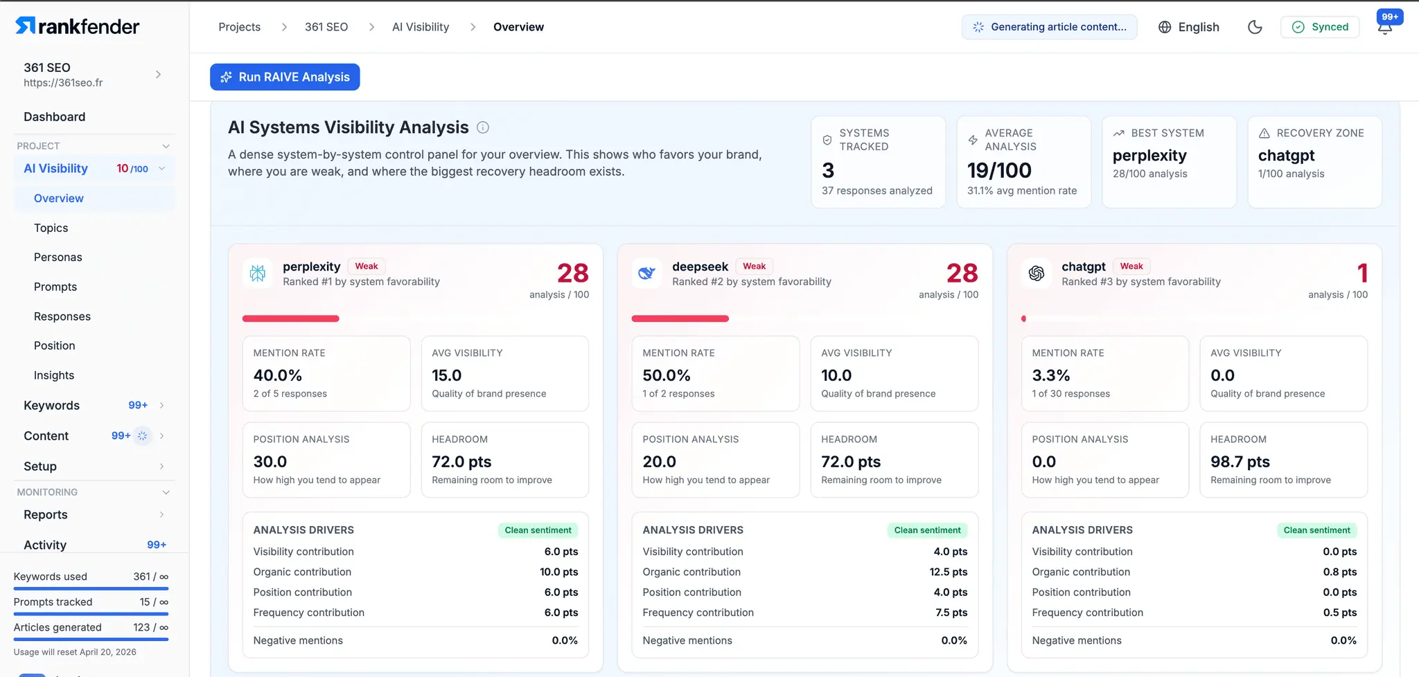Viewport: 1419px width, 677px height.
Task: Click the Synced status button
Action: coord(1320,27)
